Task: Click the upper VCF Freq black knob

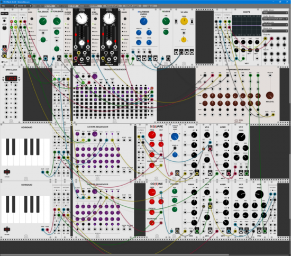Action: (241, 137)
